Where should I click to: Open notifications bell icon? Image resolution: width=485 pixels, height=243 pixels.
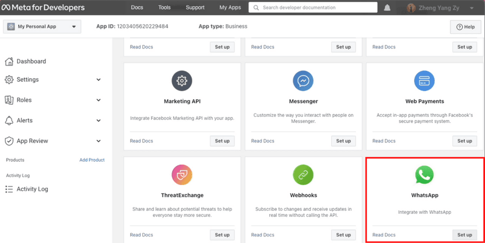click(387, 8)
